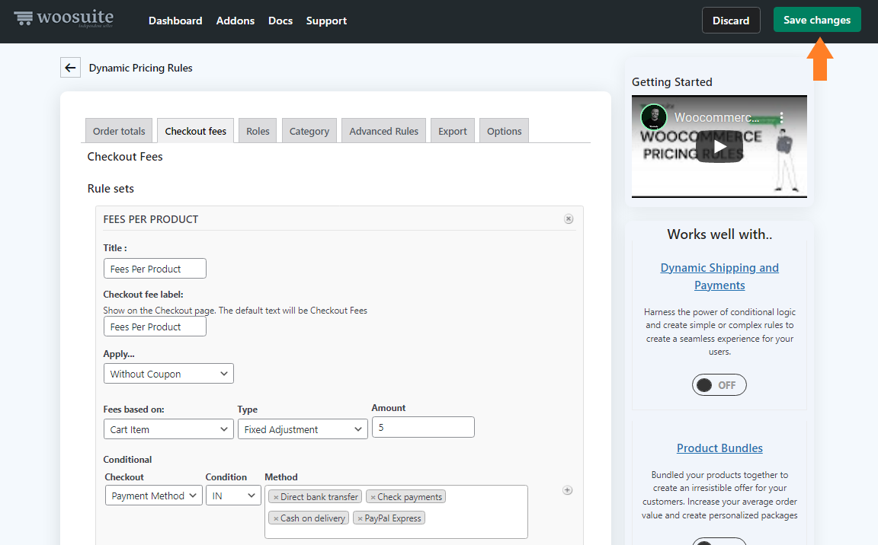Switch to the Roles tab
The image size is (878, 545).
[258, 131]
